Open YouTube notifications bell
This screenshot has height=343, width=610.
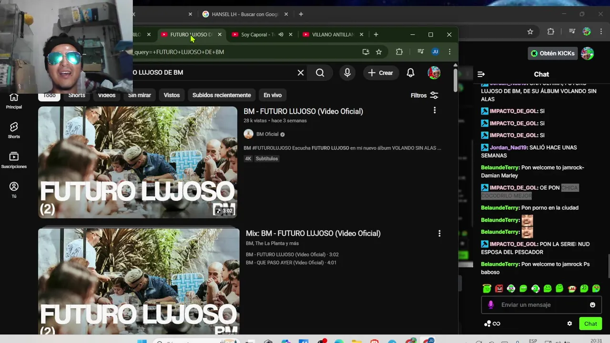(x=410, y=73)
